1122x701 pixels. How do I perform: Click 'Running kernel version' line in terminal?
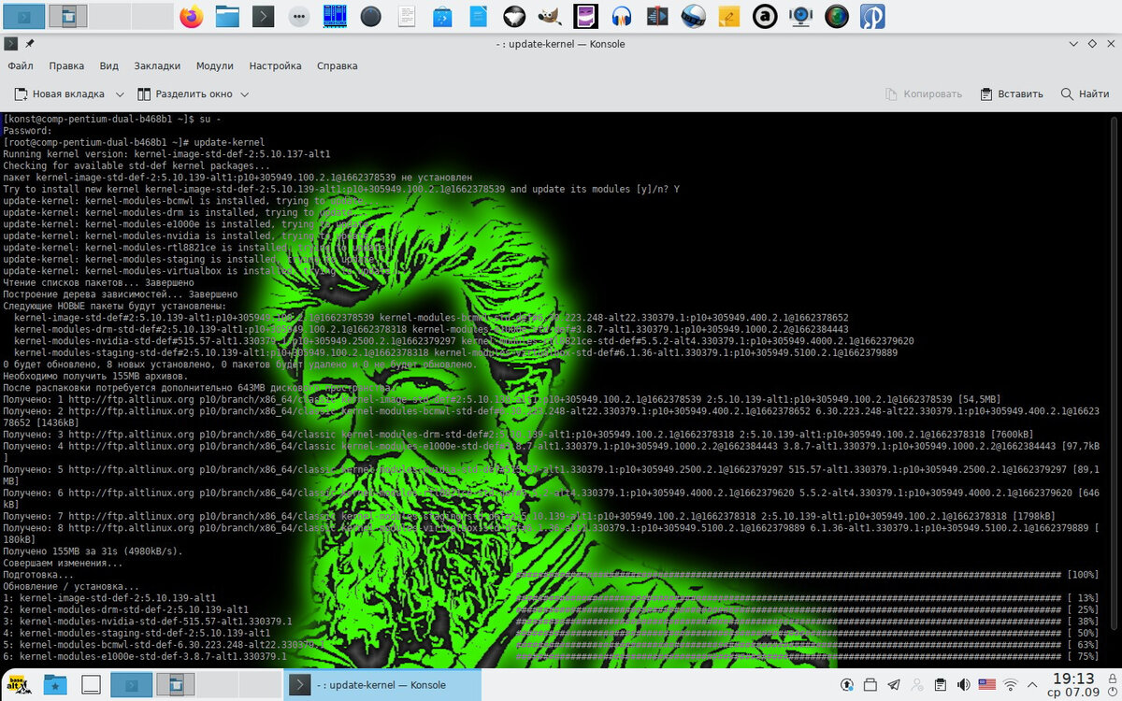(x=166, y=154)
